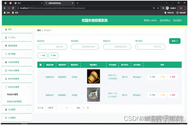Screen dimensions: 188x125
Task: Open 首页 in the sidebar
Action: [10, 29]
